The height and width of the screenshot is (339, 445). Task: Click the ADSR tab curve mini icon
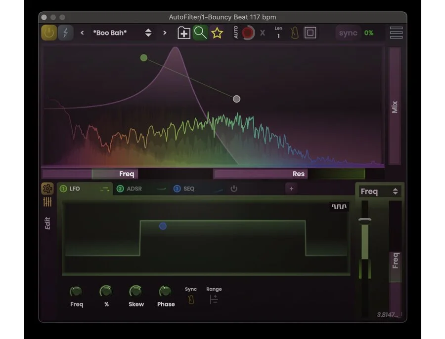[x=161, y=189]
